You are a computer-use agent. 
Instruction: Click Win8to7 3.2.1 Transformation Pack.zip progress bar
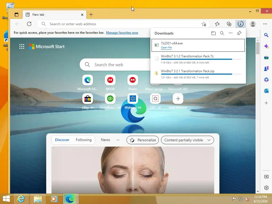(x=201, y=74)
